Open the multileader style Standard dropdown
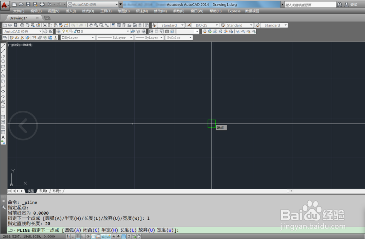 274,25
